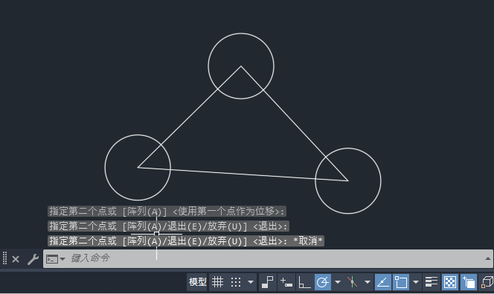Select the line from top circle to right circle
This screenshot has width=494, height=294.
[x=295, y=123]
